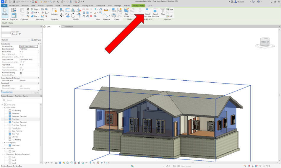The image size is (281, 168).
Task: Click the Top Constraint value Up to level: Roof
Action: (x=26, y=59)
